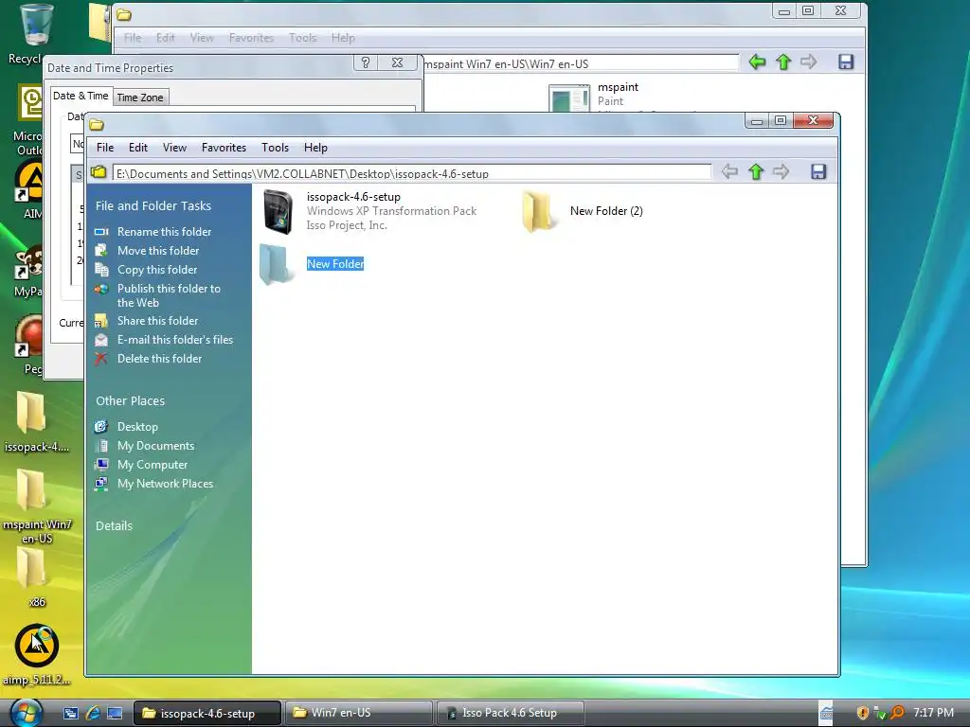Image resolution: width=970 pixels, height=727 pixels.
Task: Go up a level in Win7 en-US window
Action: [x=783, y=62]
